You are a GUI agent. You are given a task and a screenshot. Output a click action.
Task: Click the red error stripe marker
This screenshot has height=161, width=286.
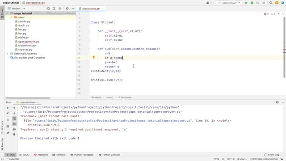pyautogui.click(x=284, y=50)
